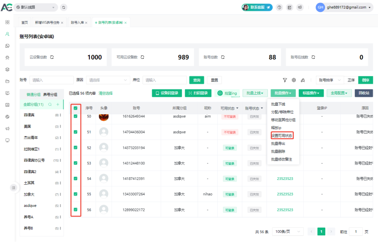378x242 pixels.
Task: Click the WhatsApp icon in left sidebar
Action: [7, 46]
